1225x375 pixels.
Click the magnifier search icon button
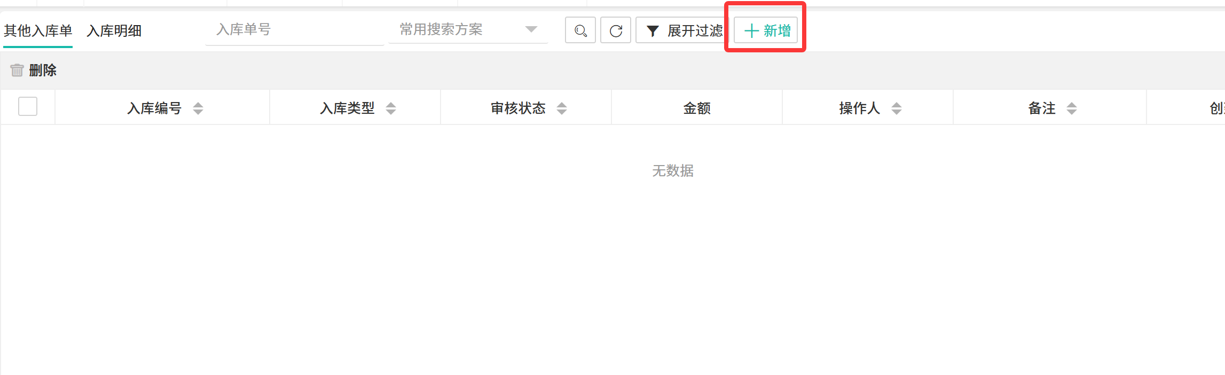point(580,30)
